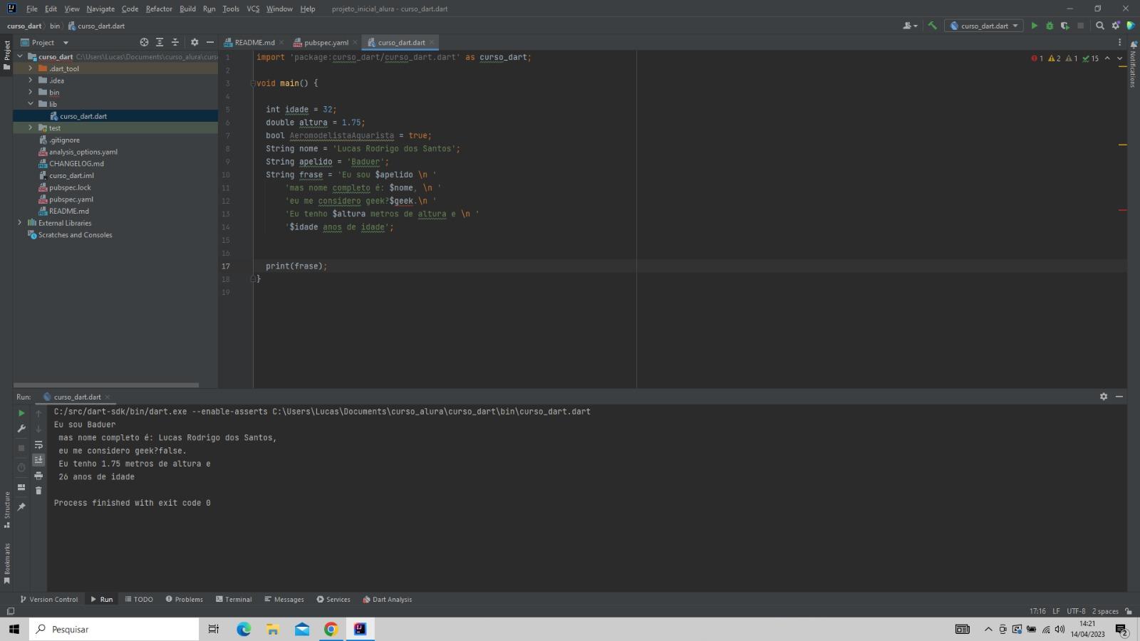Open Search Everywhere magnifier icon

click(x=1099, y=26)
